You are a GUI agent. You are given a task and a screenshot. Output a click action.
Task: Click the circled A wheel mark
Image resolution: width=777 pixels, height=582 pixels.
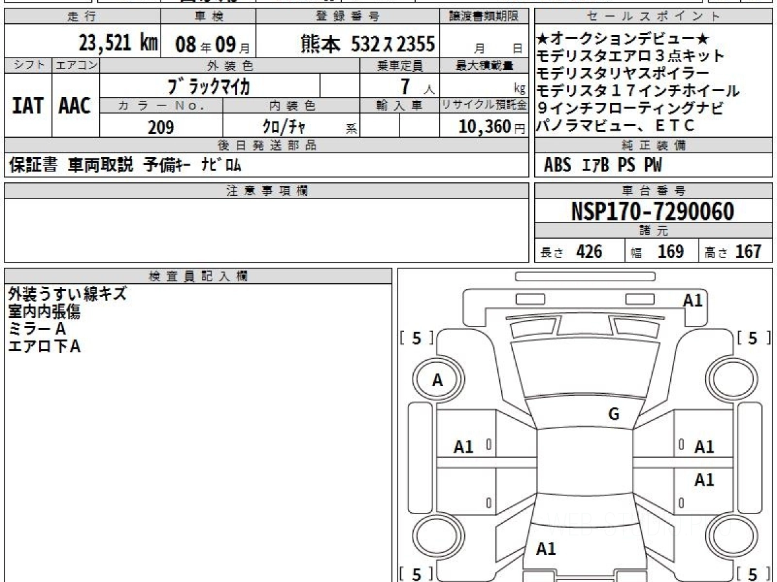(438, 381)
